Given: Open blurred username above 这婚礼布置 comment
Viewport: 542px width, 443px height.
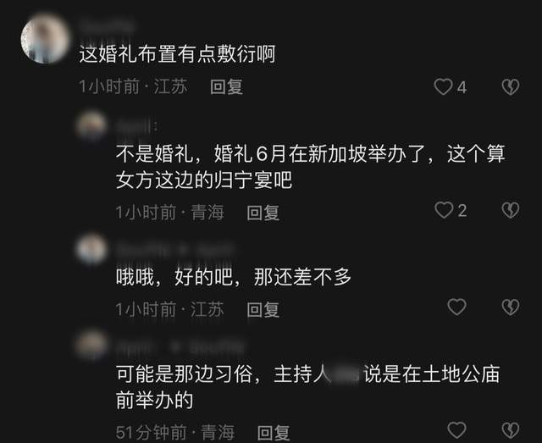Looking at the screenshot, I should click(x=108, y=26).
